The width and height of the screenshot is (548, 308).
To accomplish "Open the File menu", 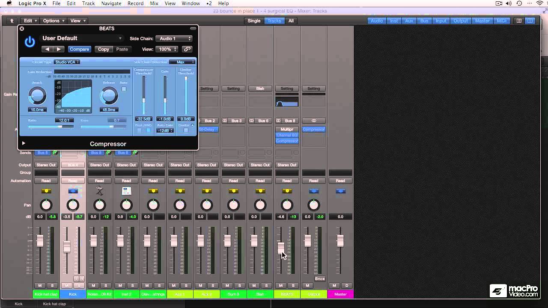I will [56, 3].
